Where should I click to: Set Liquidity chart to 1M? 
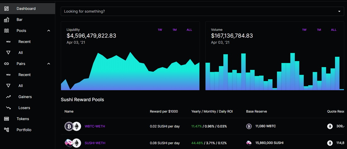pyautogui.click(x=175, y=30)
